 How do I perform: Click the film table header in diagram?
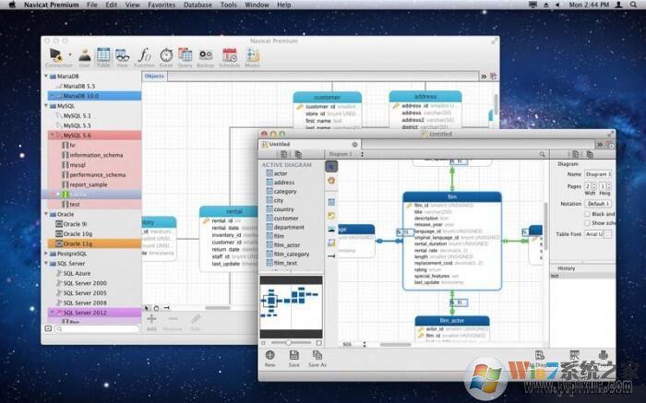452,196
